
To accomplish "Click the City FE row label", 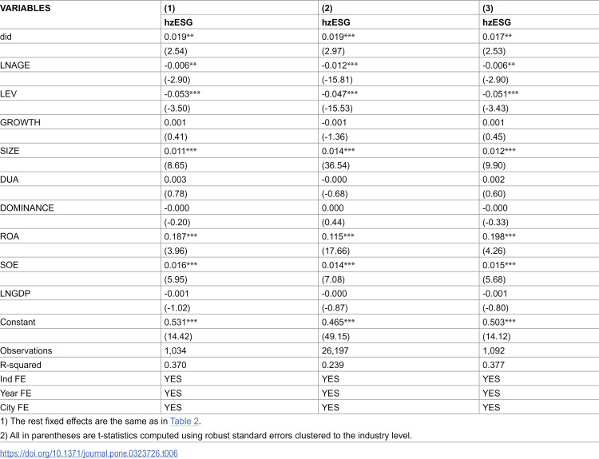I will (14, 407).
